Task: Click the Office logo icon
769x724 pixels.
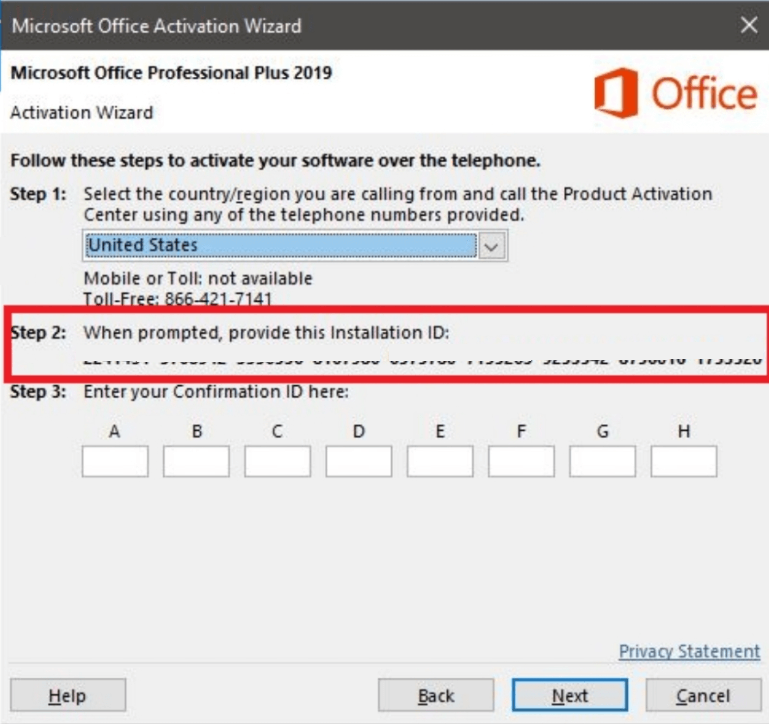Action: [x=616, y=93]
